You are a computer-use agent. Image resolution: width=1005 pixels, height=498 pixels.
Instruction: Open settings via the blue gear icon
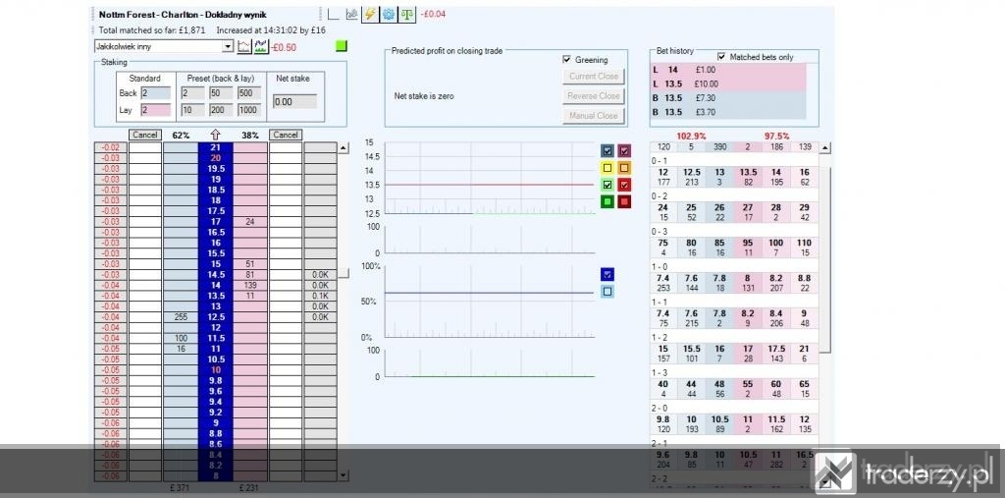(389, 14)
